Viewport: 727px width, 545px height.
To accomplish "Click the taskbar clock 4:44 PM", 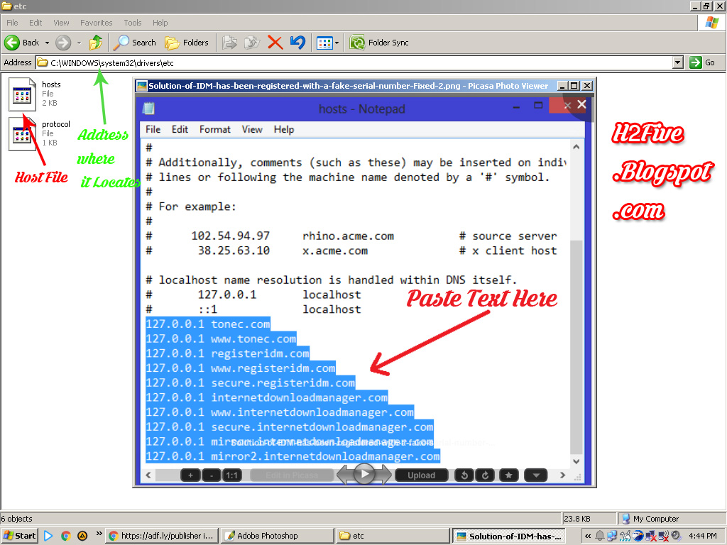I will (702, 536).
